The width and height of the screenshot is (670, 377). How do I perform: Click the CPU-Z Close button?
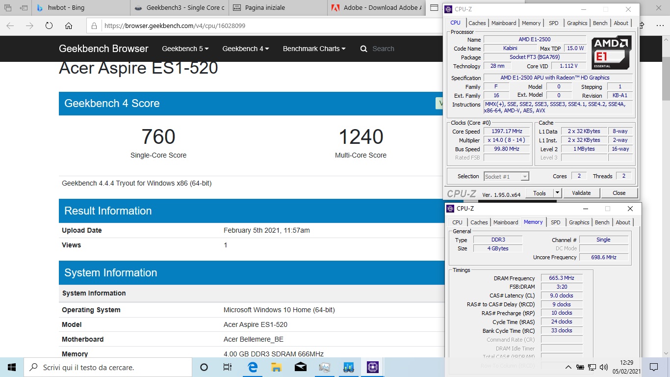pyautogui.click(x=619, y=193)
